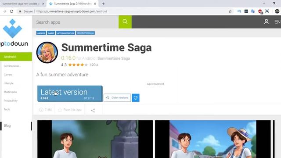Click the red extension icon with badge
The width and height of the screenshot is (281, 158).
pos(260,12)
